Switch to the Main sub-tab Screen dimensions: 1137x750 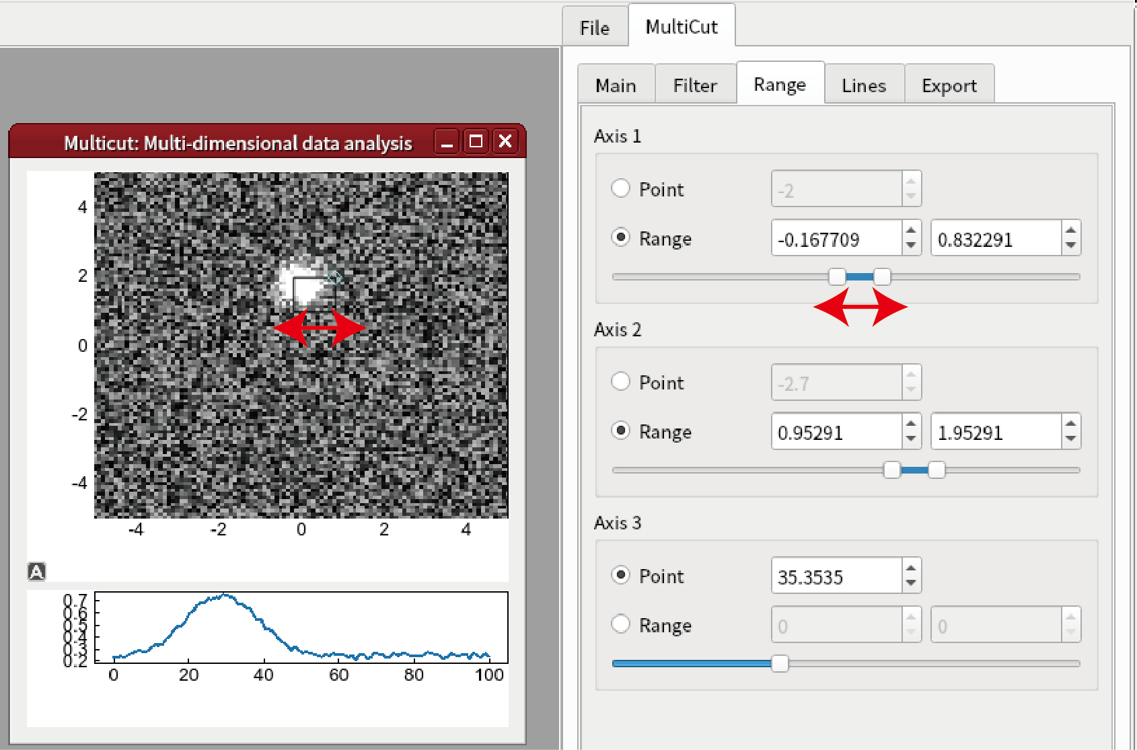click(x=616, y=85)
